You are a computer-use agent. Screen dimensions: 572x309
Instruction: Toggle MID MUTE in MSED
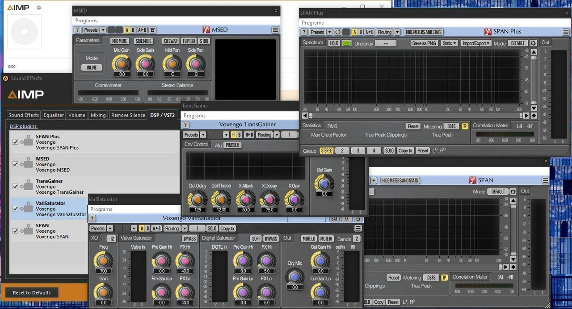[119, 41]
